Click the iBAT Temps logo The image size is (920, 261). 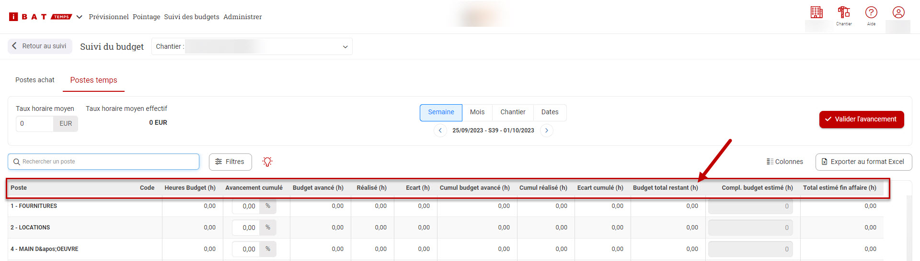point(40,17)
